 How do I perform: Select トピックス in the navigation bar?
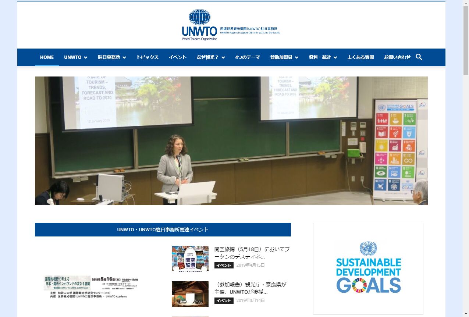[x=147, y=57]
